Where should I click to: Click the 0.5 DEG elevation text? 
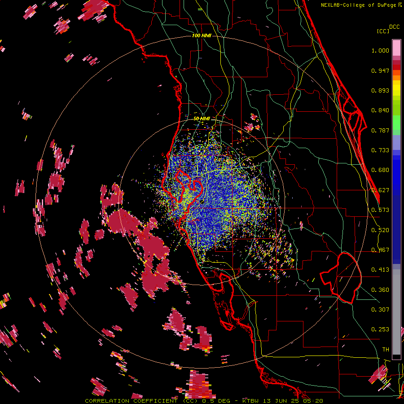(217, 401)
